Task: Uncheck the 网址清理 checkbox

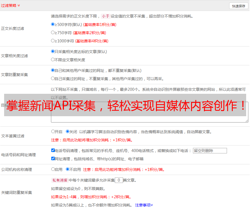Action: [x=53, y=159]
